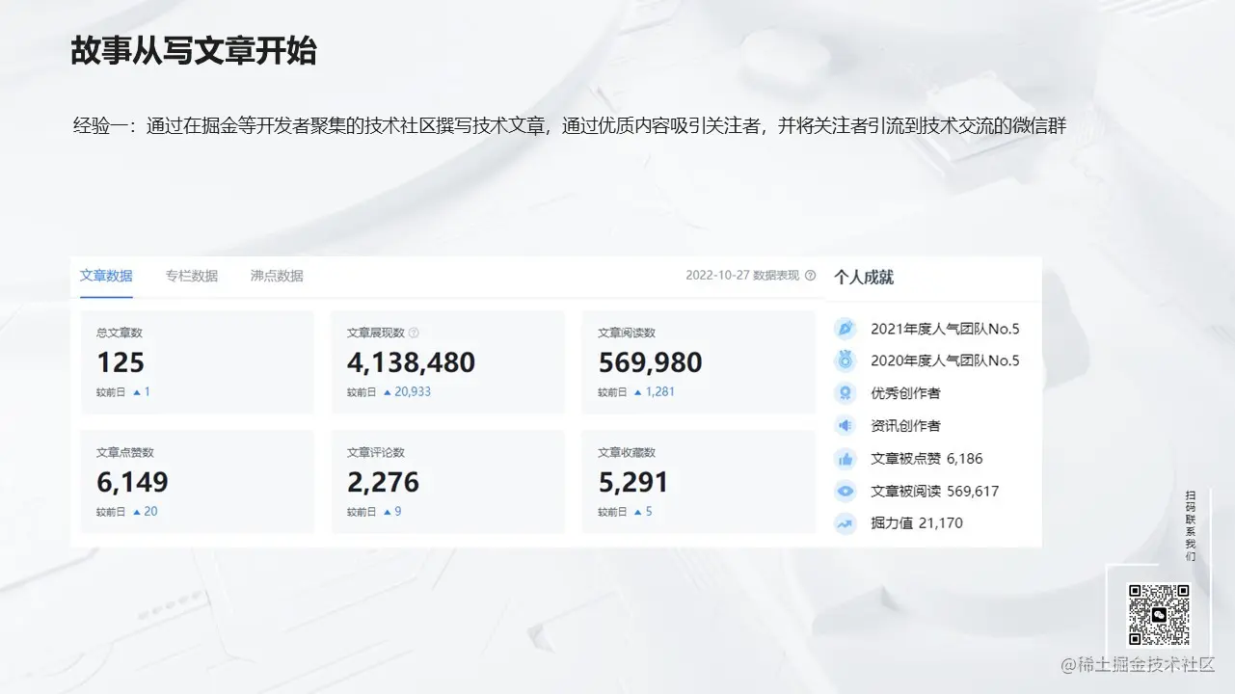The image size is (1235, 694).
Task: Click the up arrow beside 1,281
Action: 637,392
